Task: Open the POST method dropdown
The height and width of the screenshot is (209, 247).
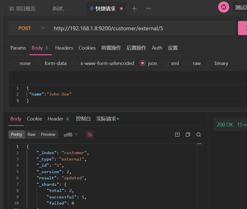Action: pos(31,28)
